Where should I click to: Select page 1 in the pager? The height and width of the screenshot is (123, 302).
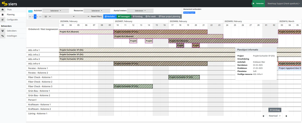click(x=35, y=16)
